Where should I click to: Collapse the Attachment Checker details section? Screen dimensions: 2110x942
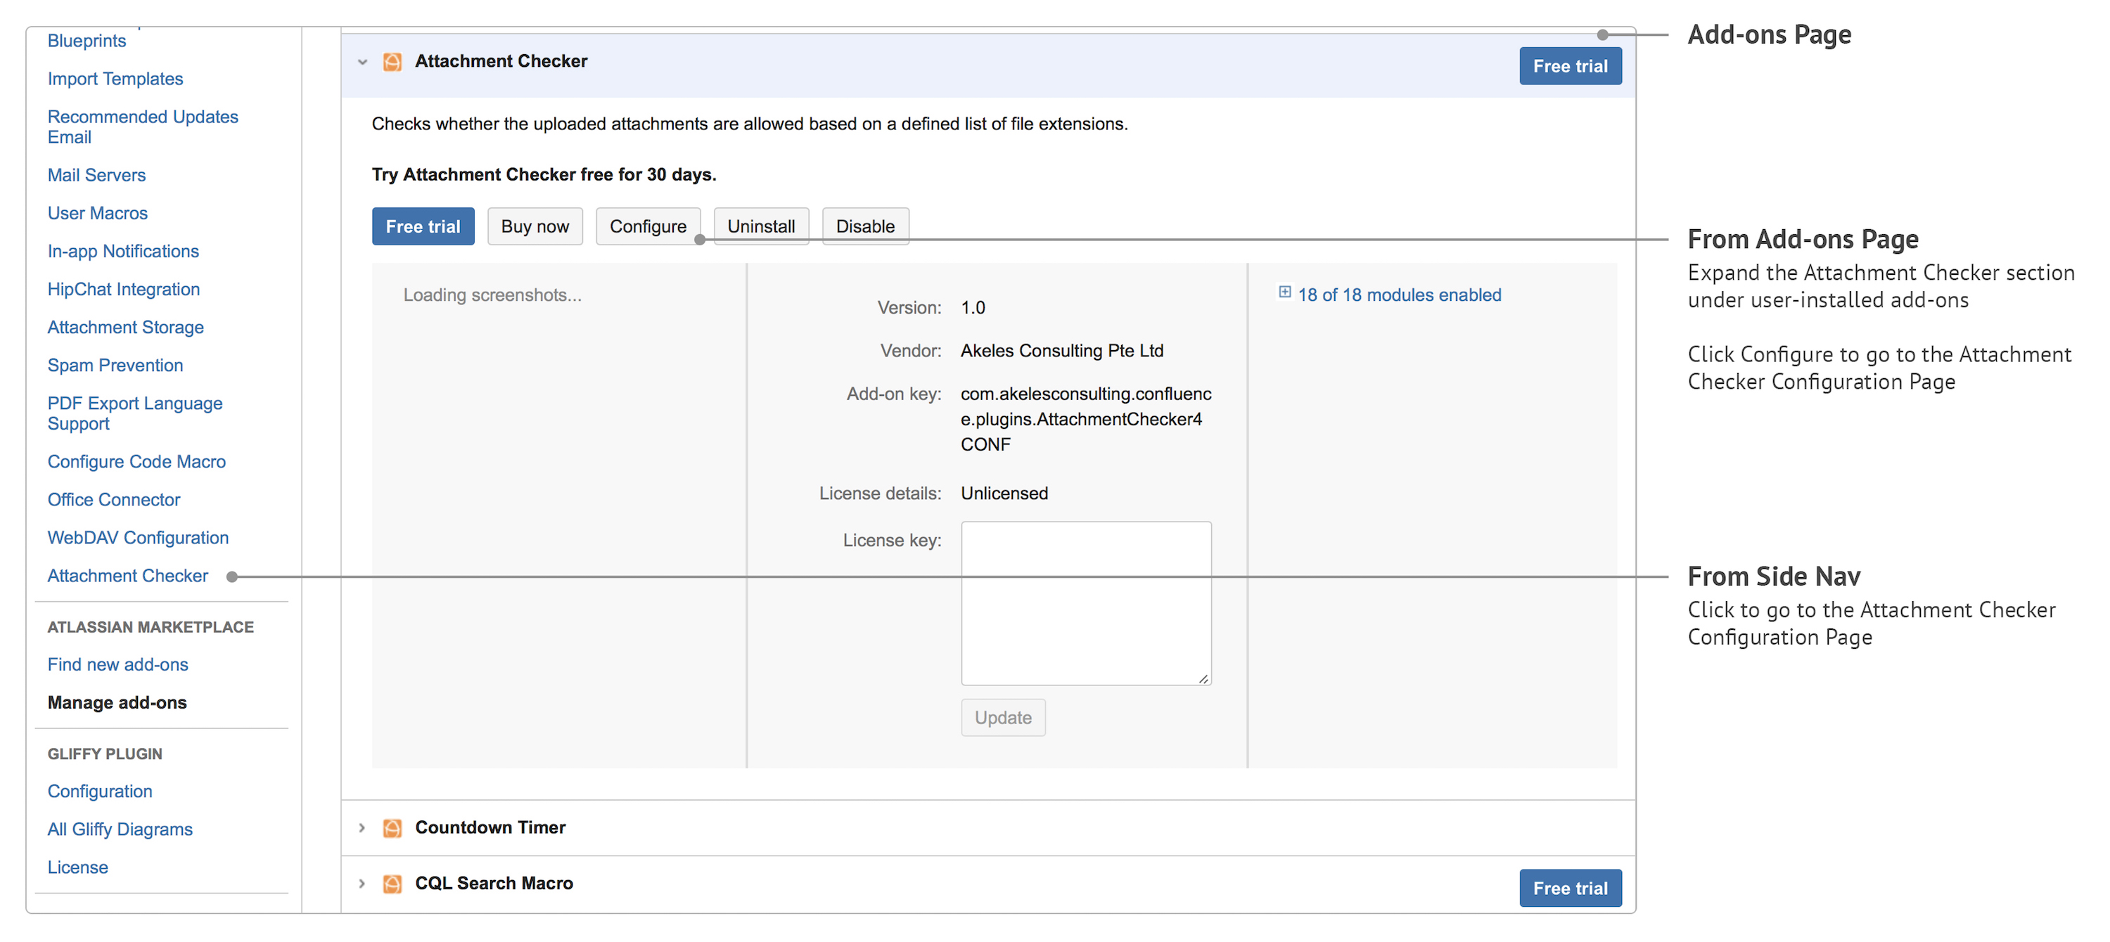coord(362,62)
